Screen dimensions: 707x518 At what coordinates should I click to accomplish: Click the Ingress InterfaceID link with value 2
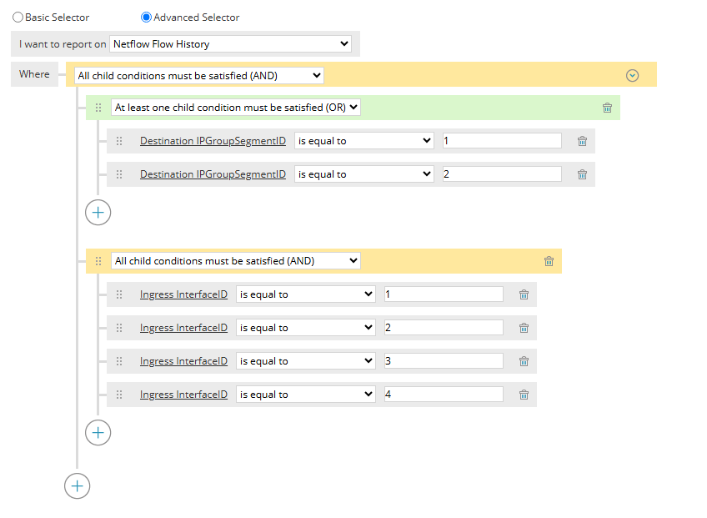pos(183,328)
